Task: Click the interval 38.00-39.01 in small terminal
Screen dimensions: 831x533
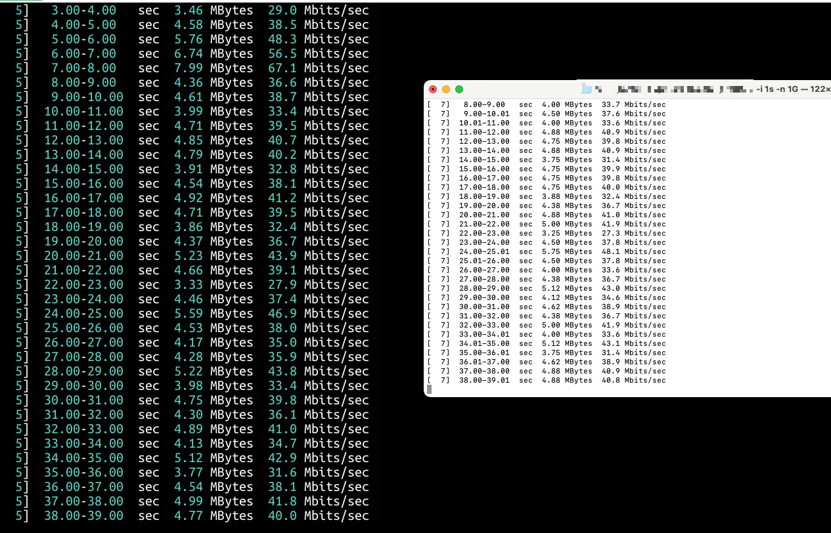Action: click(483, 380)
